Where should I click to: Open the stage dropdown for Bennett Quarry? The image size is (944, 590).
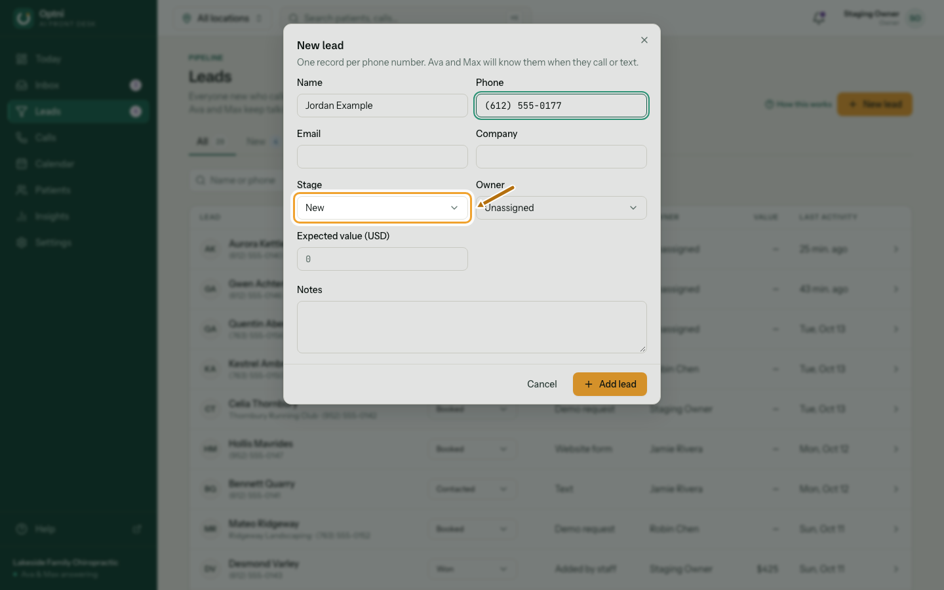(472, 489)
